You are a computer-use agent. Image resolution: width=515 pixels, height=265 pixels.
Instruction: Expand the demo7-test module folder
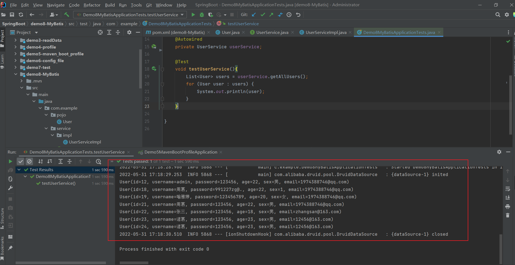pos(15,67)
